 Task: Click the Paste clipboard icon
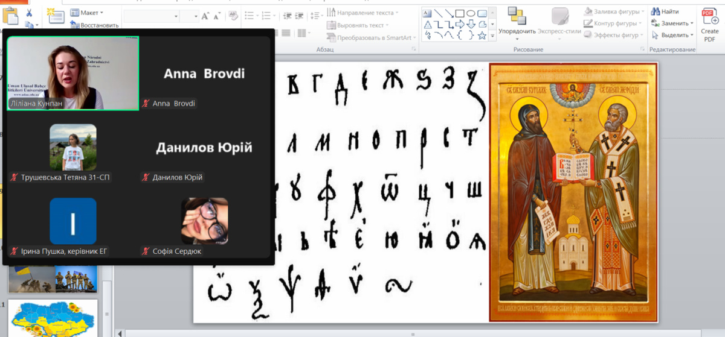pyautogui.click(x=10, y=17)
